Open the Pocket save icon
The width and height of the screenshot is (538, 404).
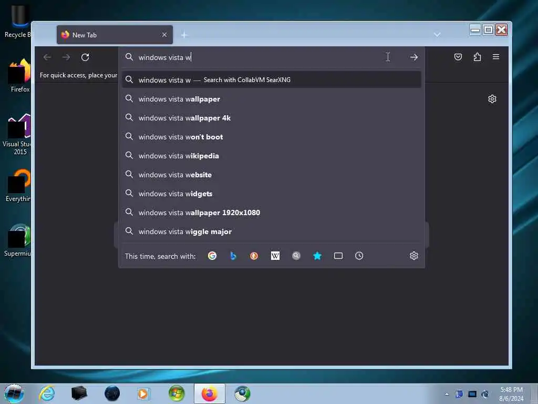458,57
